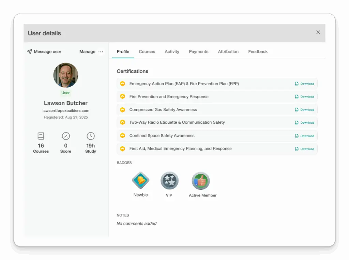Click the download icon for Fire Prevention and Emergency Response
This screenshot has height=260, width=349.
(x=297, y=97)
